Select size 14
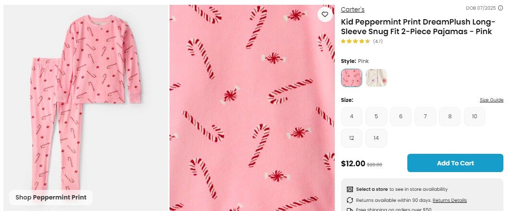This screenshot has width=513, height=211. click(376, 138)
